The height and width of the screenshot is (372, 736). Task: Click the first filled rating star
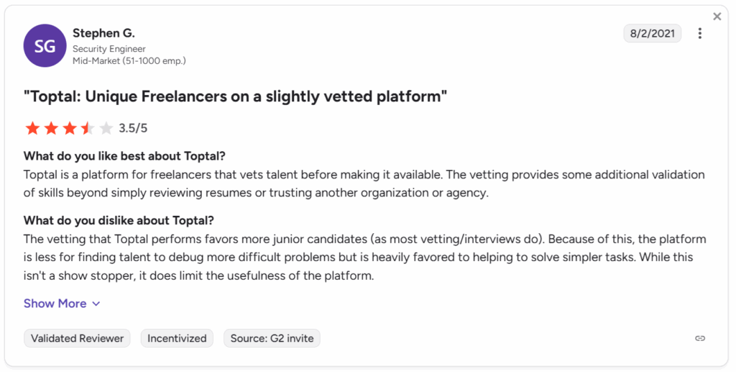coord(32,128)
